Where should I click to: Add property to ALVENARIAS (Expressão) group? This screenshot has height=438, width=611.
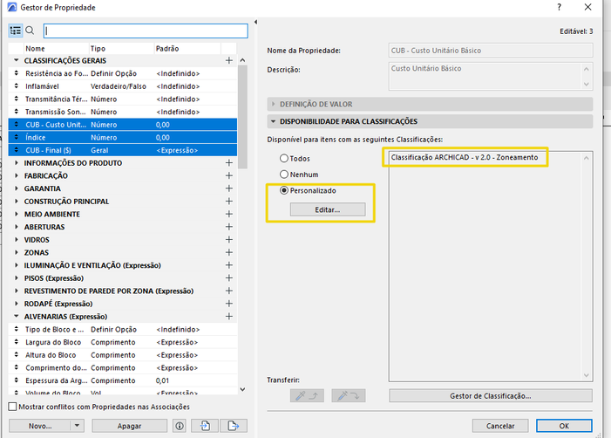click(x=229, y=317)
